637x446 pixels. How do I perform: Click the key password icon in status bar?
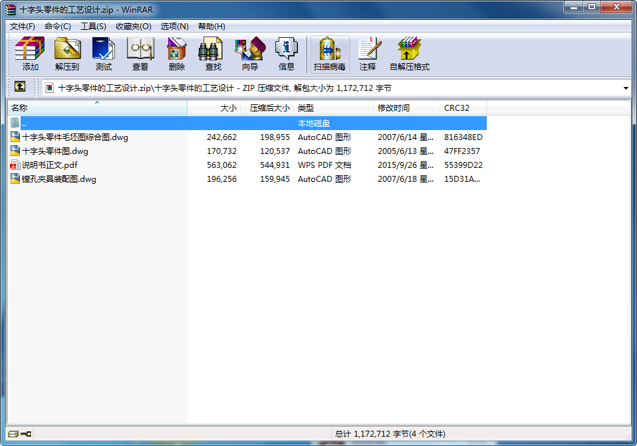26,434
